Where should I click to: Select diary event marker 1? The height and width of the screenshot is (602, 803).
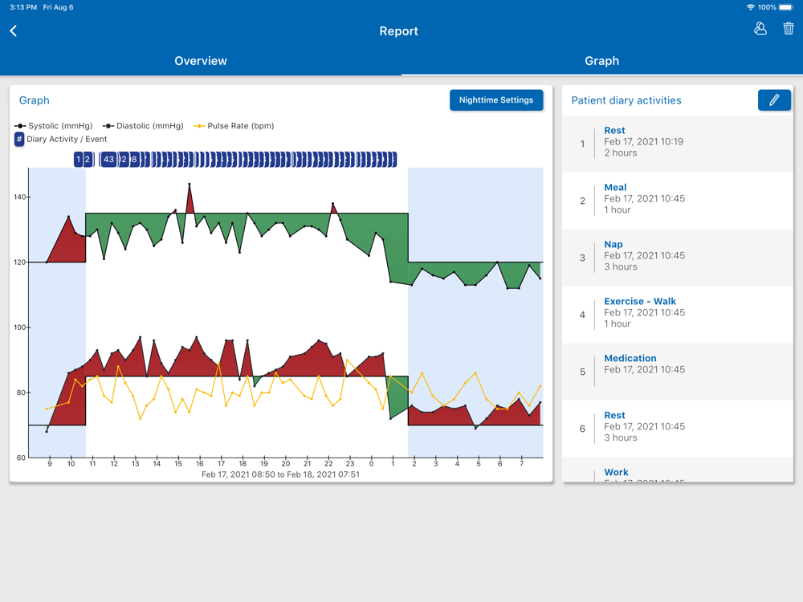(78, 159)
